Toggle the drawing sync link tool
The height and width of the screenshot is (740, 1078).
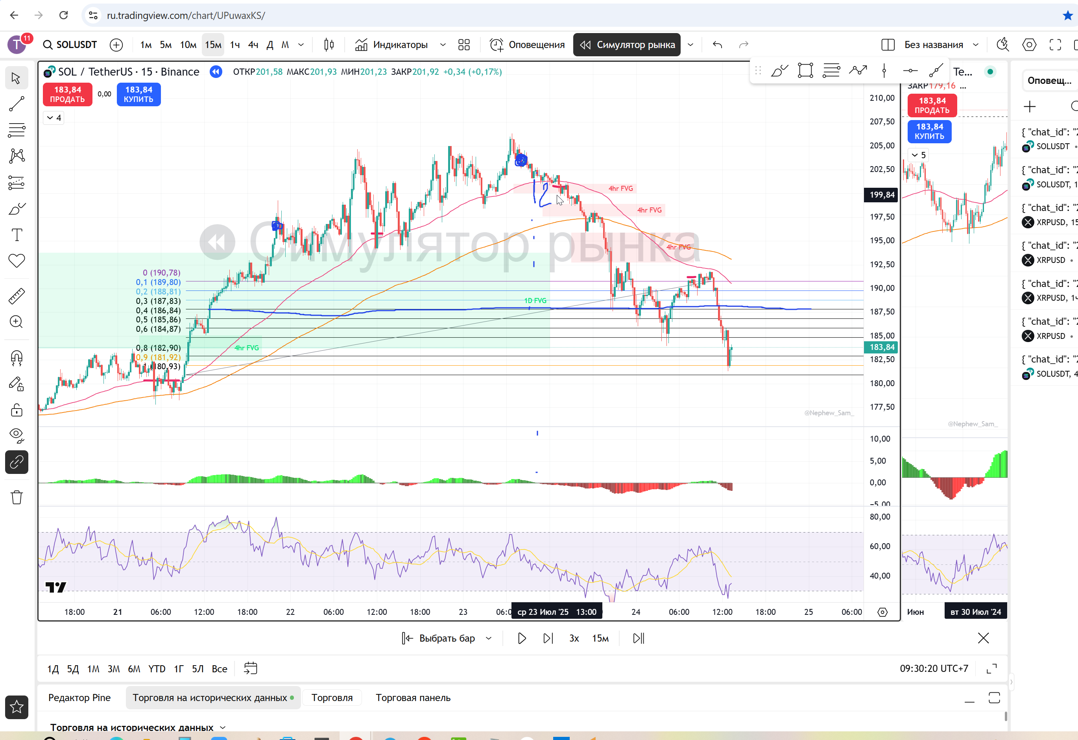[x=17, y=462]
